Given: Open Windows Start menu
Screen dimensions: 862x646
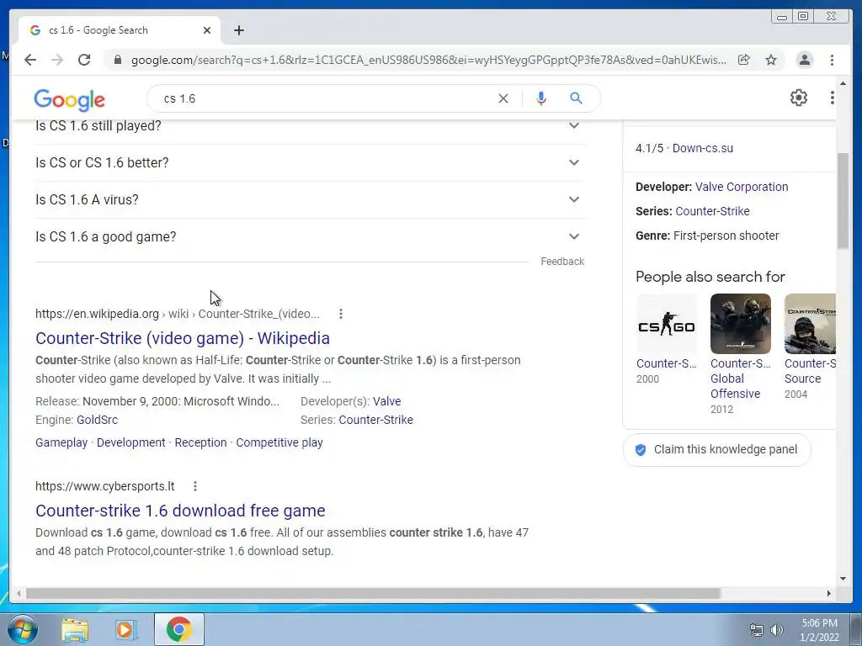Looking at the screenshot, I should (x=23, y=629).
